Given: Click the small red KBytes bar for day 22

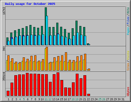Looking at the screenshot, I should point(89,95).
